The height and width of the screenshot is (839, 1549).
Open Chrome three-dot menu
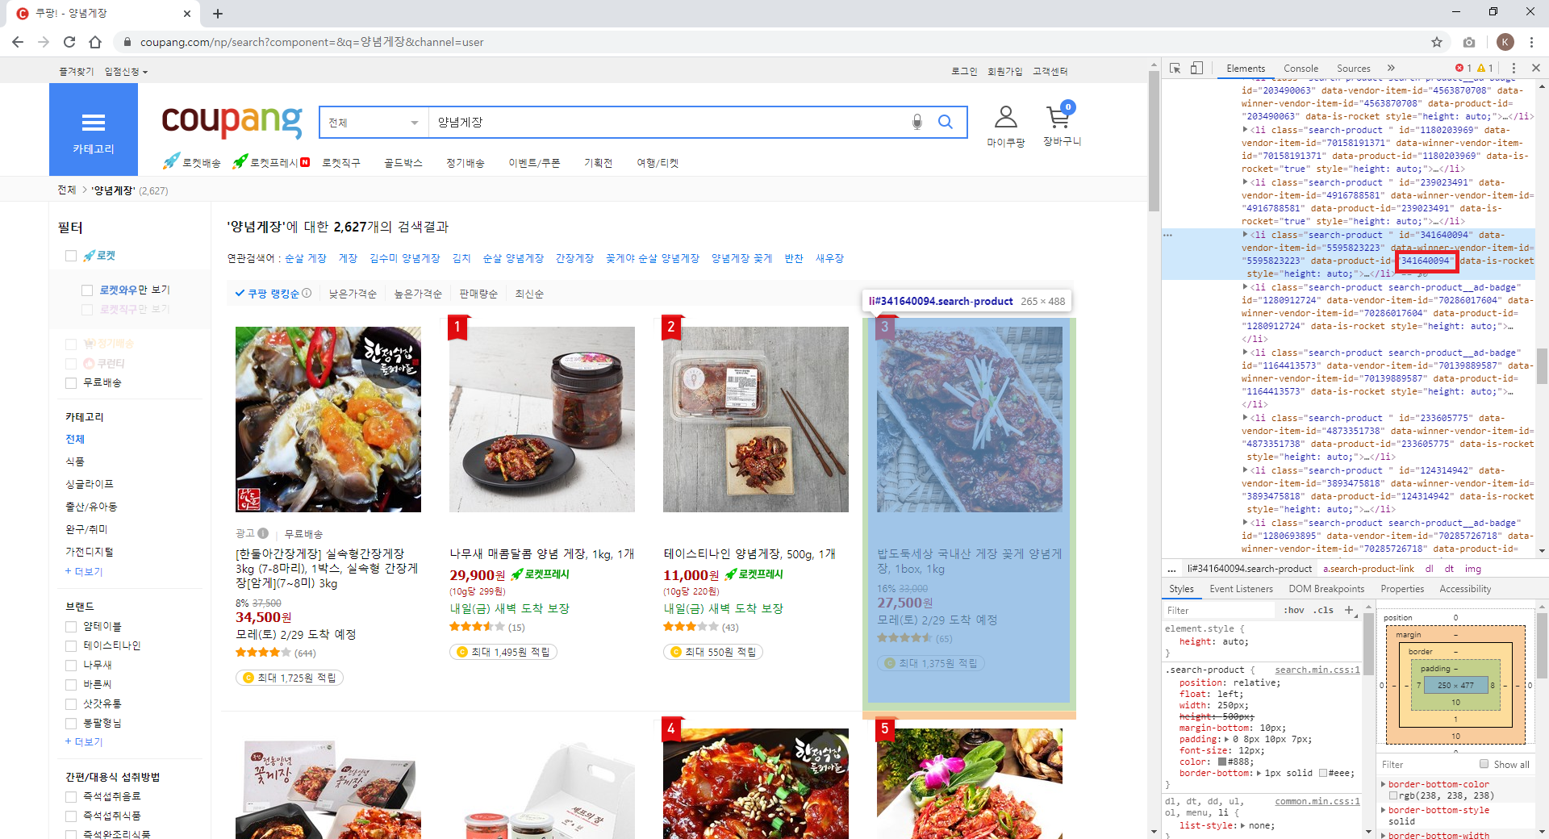point(1532,42)
